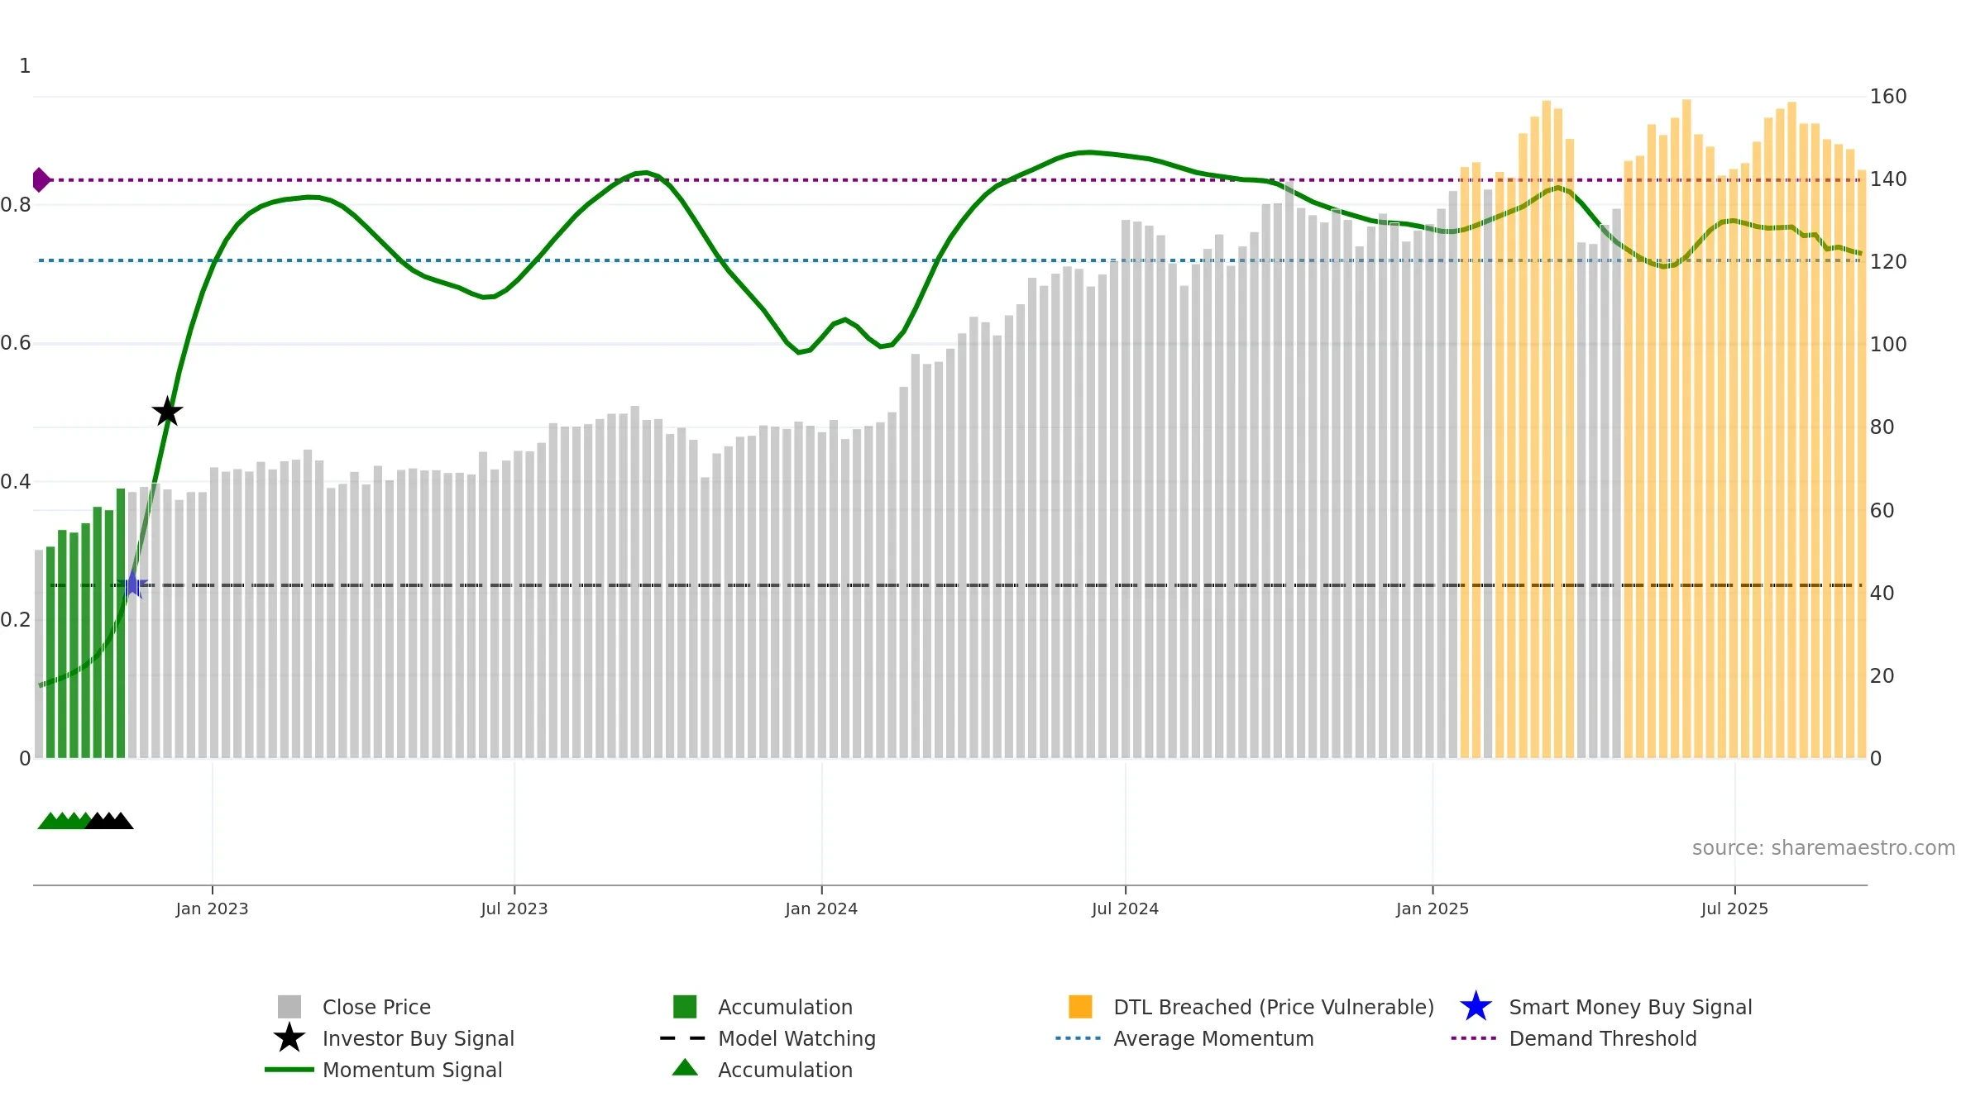This screenshot has height=1116, width=1985.
Task: Click the Jan 2024 axis tick label
Action: [x=821, y=909]
